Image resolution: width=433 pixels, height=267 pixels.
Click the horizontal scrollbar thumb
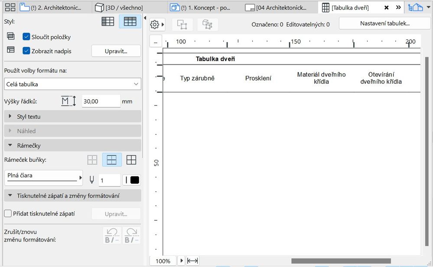[341, 261]
